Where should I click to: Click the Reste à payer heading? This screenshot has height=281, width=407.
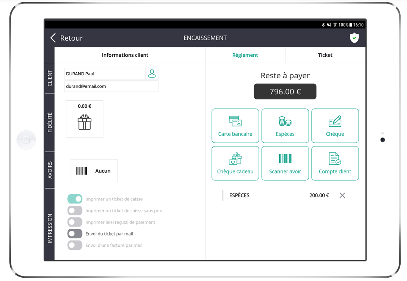click(x=285, y=75)
